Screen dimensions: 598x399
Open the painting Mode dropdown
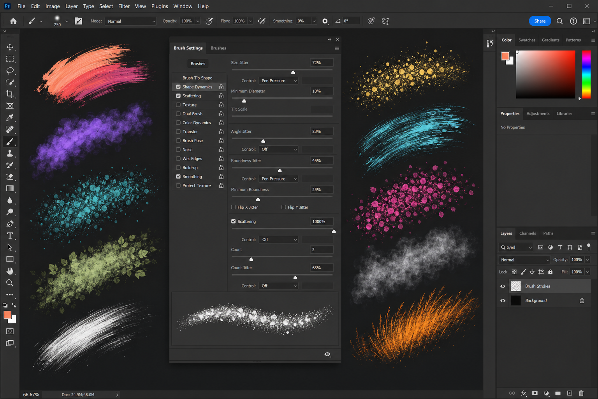point(130,21)
